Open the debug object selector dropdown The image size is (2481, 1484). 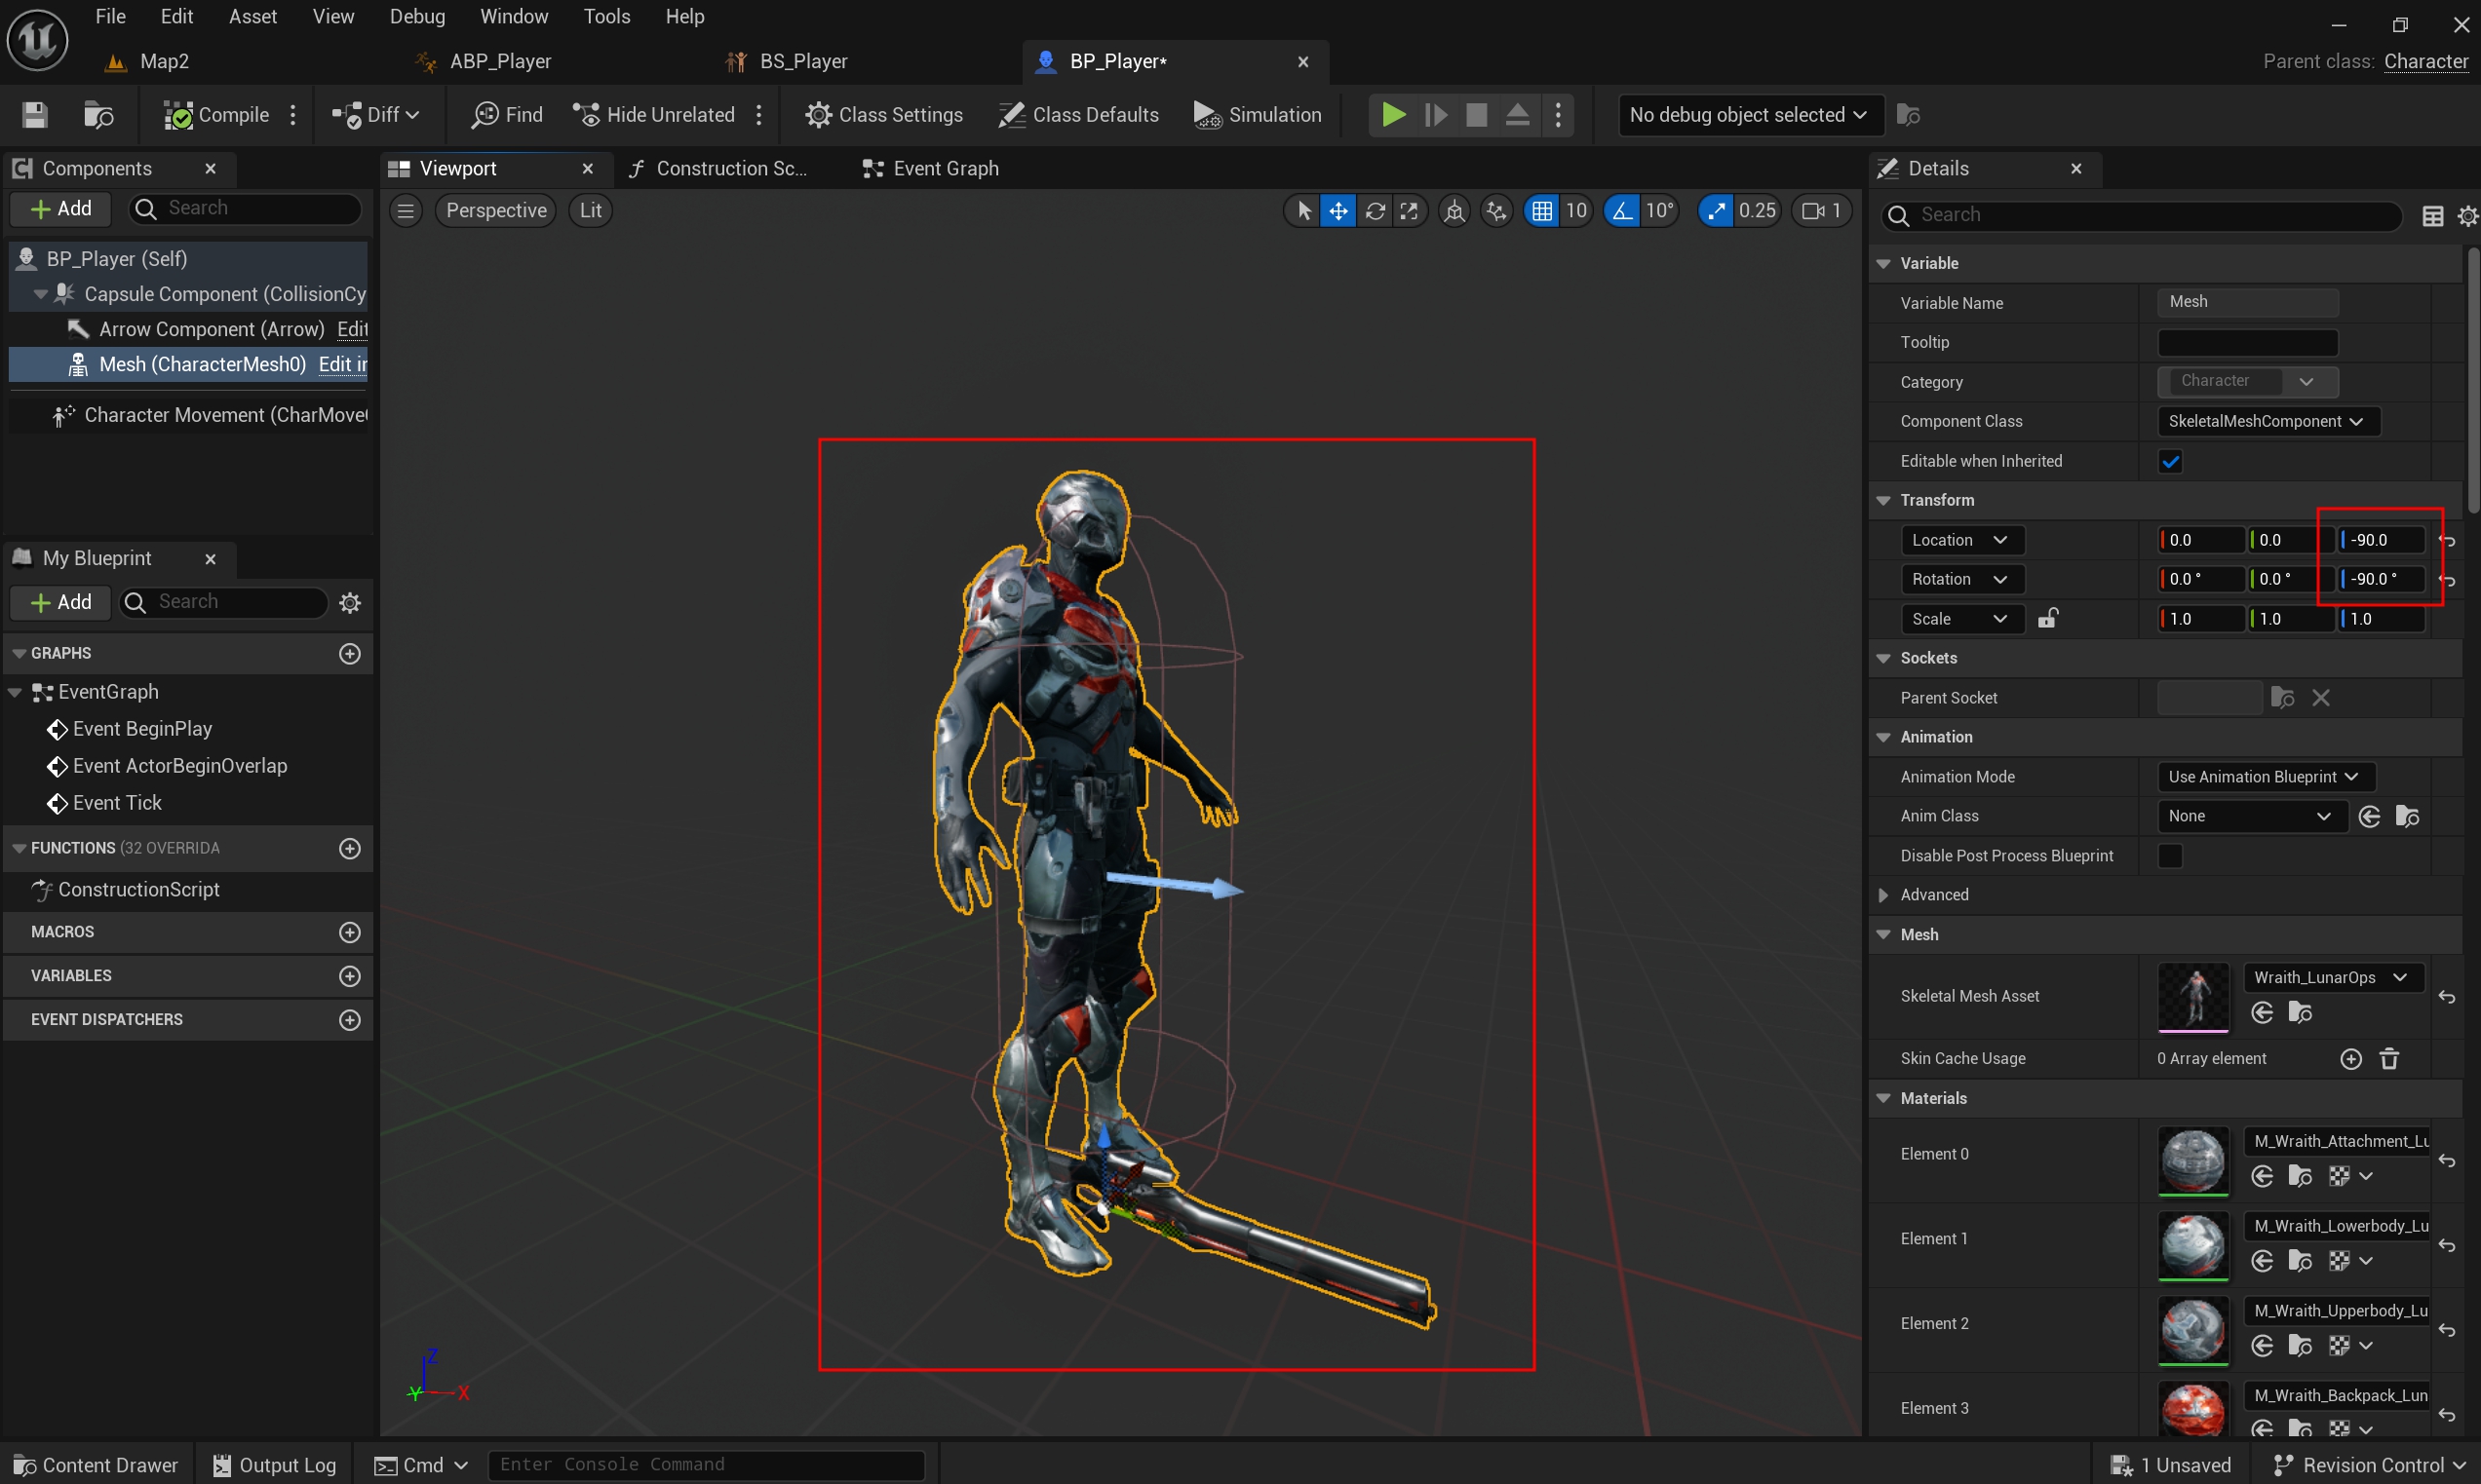click(x=1749, y=115)
